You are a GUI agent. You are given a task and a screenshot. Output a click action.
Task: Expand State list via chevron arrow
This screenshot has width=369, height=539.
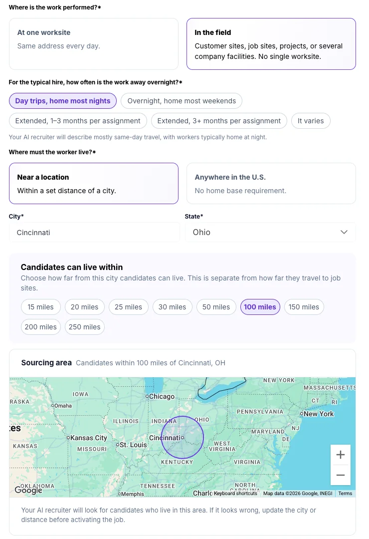coord(344,233)
